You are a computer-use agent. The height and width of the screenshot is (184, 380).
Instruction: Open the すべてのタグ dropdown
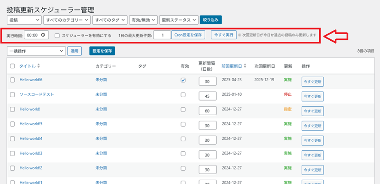tap(110, 20)
